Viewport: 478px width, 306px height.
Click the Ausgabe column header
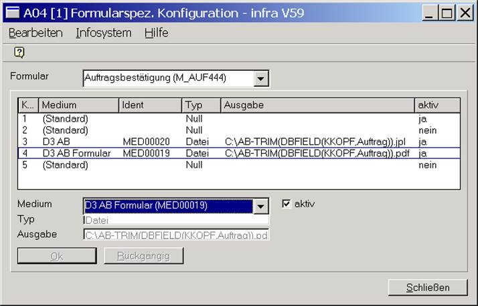tap(317, 105)
